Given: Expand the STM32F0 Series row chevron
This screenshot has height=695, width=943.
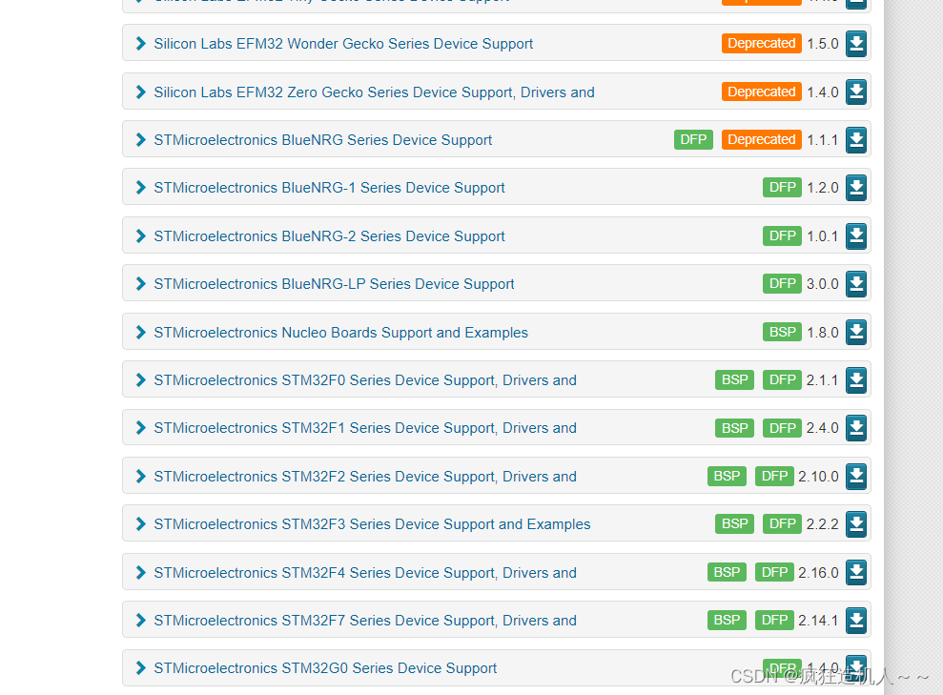Looking at the screenshot, I should coord(141,380).
